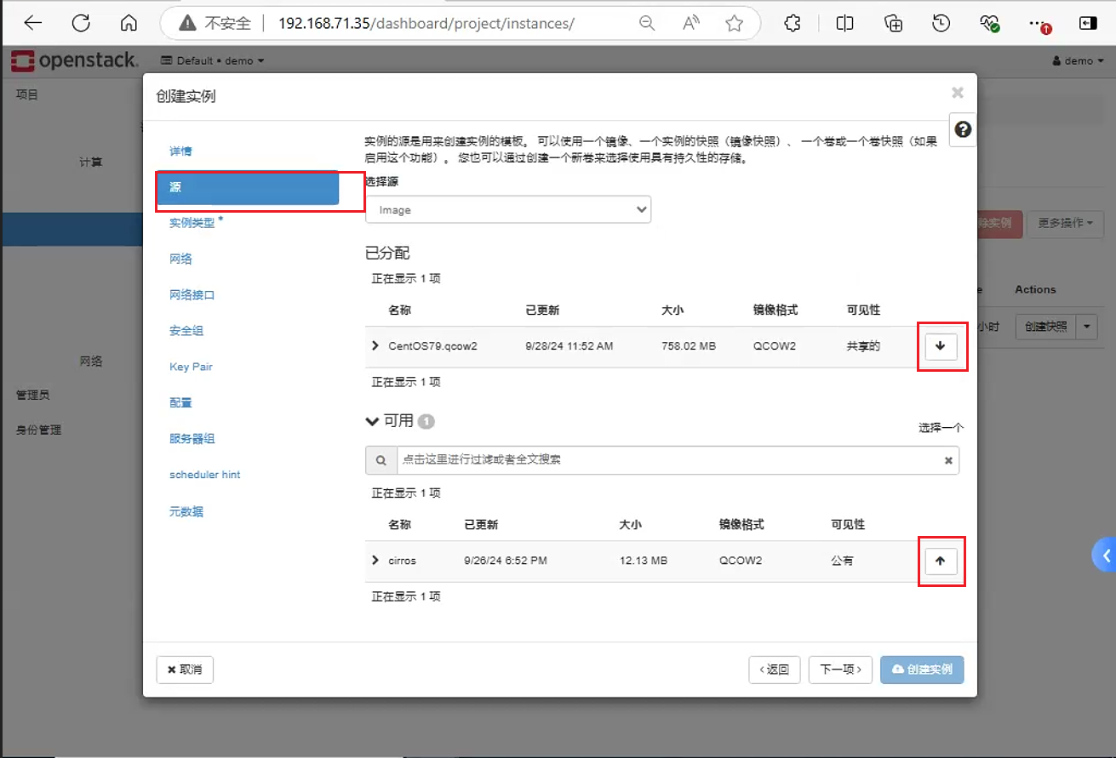
Task: Open the browser extensions puzzle icon
Action: coord(793,24)
